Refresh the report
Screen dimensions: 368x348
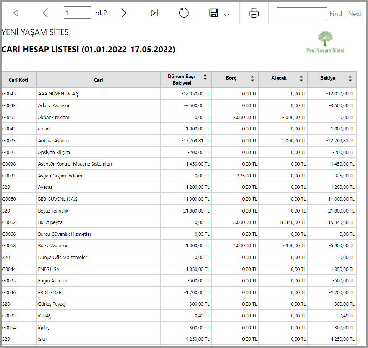(x=184, y=13)
